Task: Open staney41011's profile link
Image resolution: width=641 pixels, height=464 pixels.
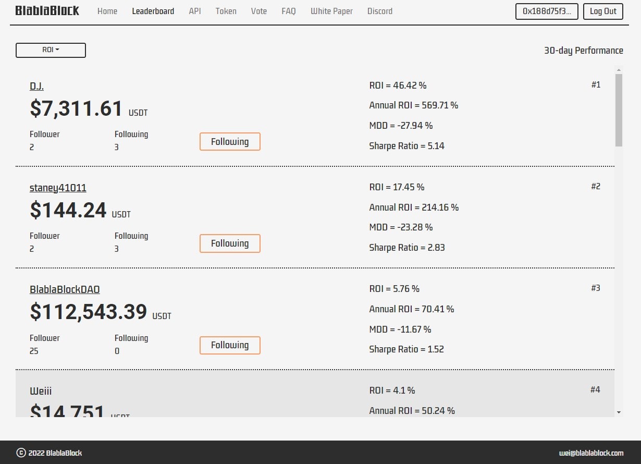Action: click(x=58, y=188)
